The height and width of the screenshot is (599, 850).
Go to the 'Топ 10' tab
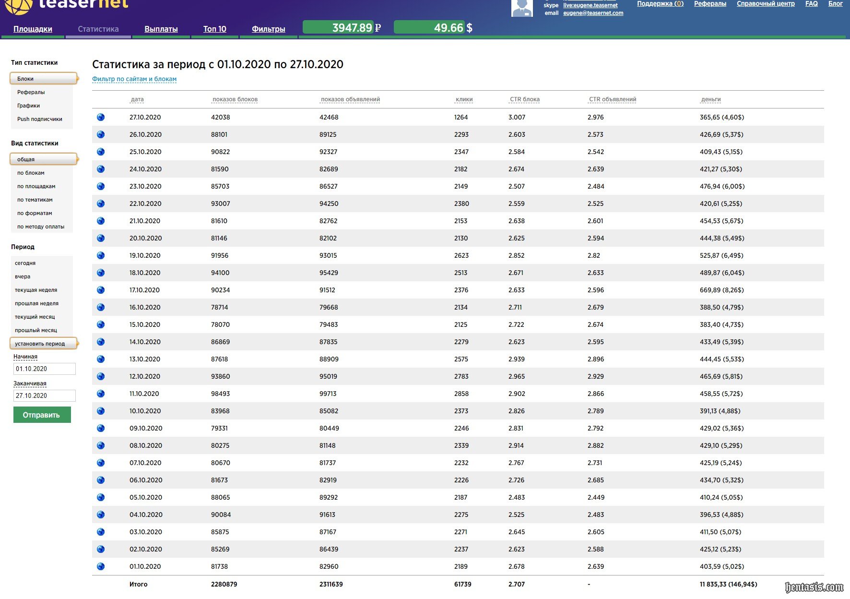(214, 29)
